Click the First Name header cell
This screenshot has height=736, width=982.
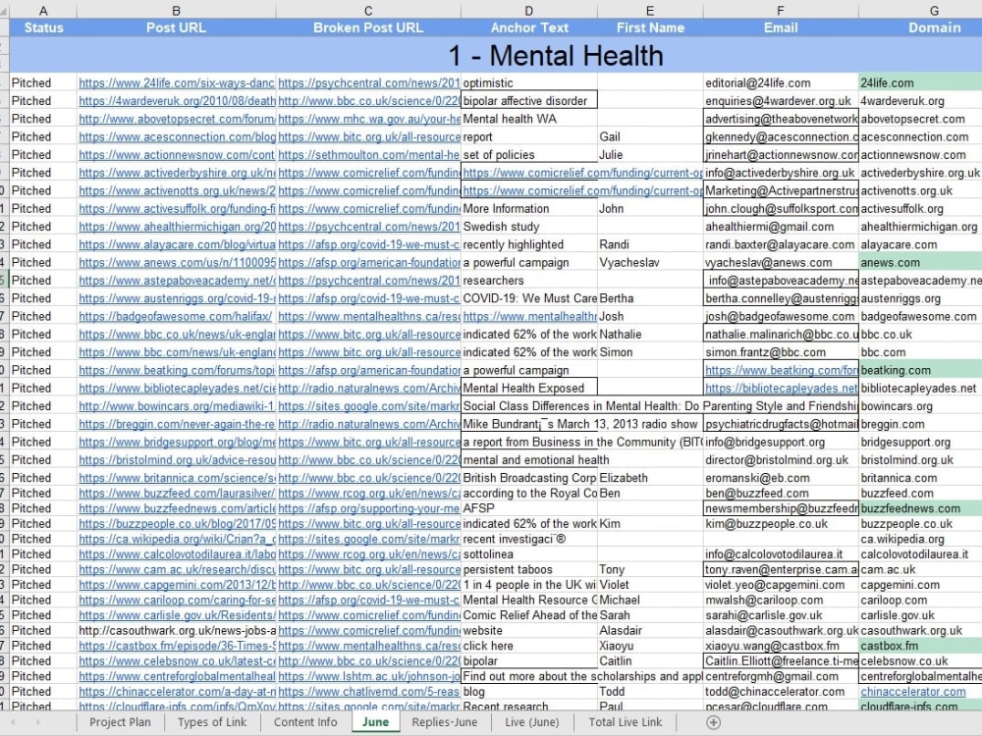pos(650,27)
